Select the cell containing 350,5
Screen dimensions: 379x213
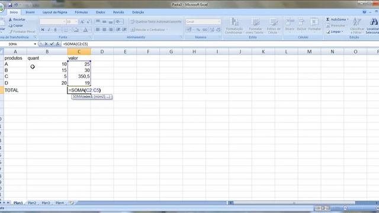[79, 76]
